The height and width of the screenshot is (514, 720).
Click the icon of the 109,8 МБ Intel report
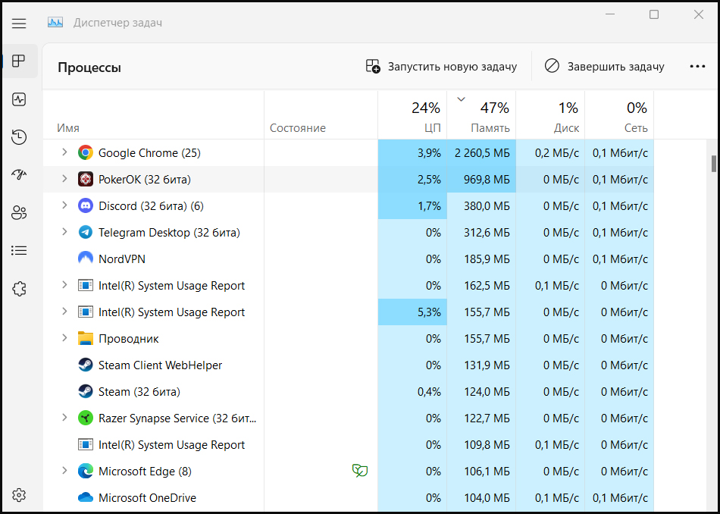[86, 445]
